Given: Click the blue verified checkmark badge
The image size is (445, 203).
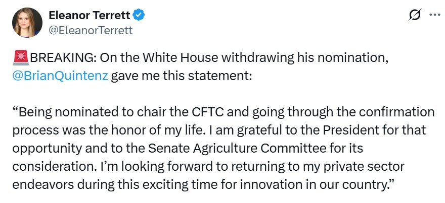Looking at the screenshot, I should (139, 16).
